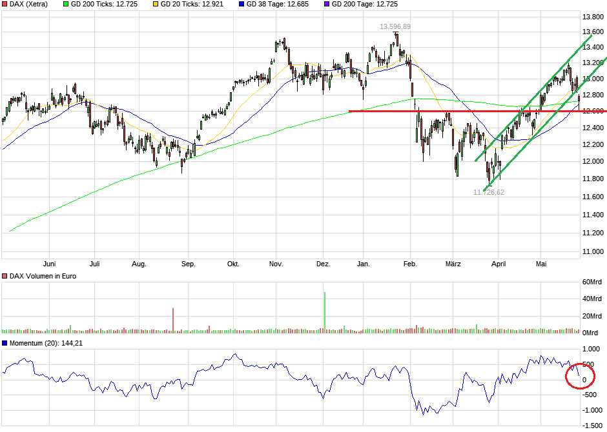Click the 12.400 price axis value

[x=593, y=128]
